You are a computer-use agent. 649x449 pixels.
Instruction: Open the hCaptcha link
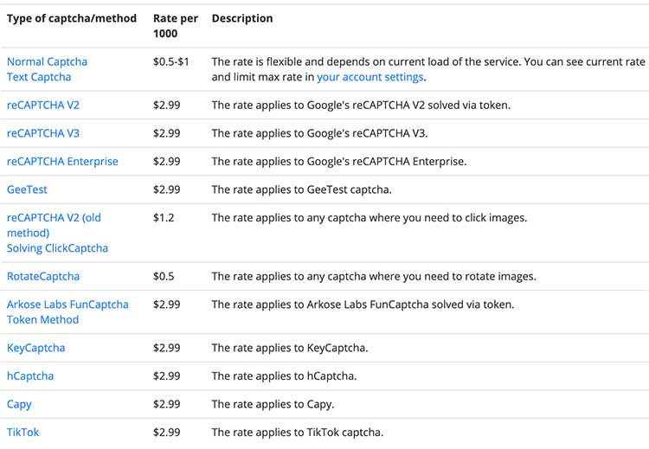[x=30, y=376]
